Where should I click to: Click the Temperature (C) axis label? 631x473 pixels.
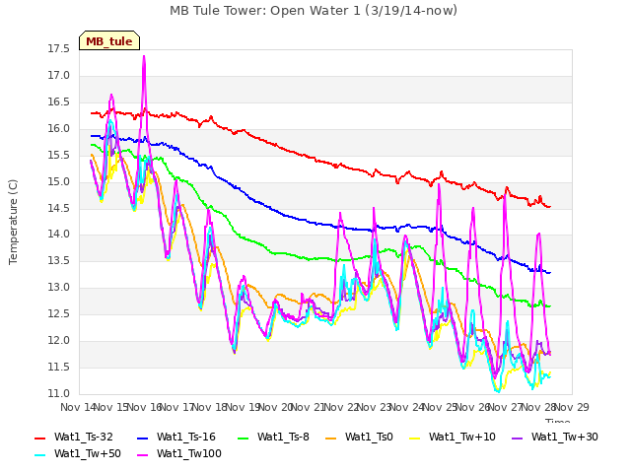tap(13, 222)
